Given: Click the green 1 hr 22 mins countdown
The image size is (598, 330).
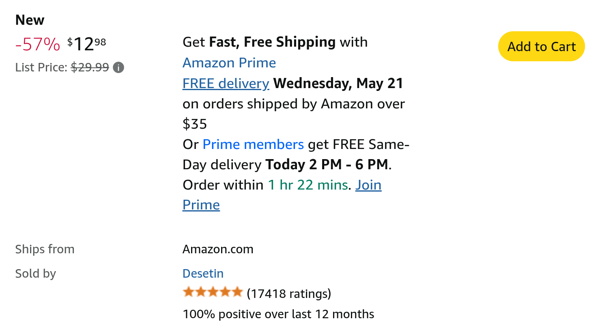Looking at the screenshot, I should click(308, 185).
